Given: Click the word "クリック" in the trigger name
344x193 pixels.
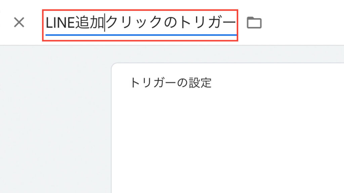Looking at the screenshot, I should [x=134, y=23].
